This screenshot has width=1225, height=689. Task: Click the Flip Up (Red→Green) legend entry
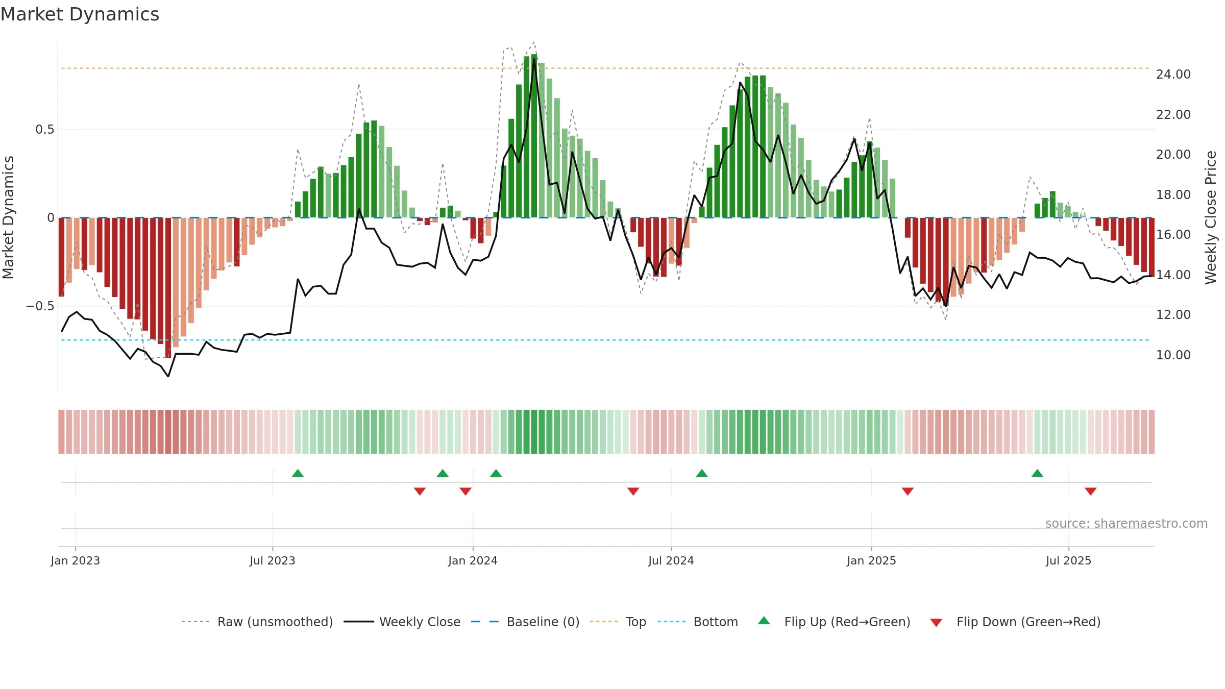(x=834, y=622)
